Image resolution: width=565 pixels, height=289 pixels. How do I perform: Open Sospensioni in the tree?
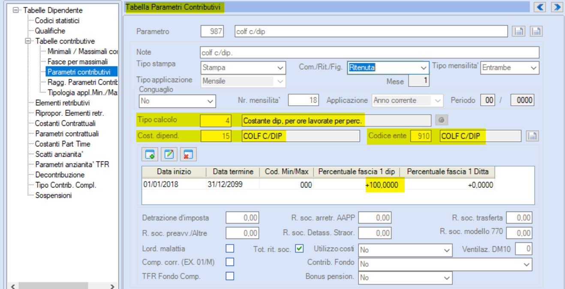[54, 195]
